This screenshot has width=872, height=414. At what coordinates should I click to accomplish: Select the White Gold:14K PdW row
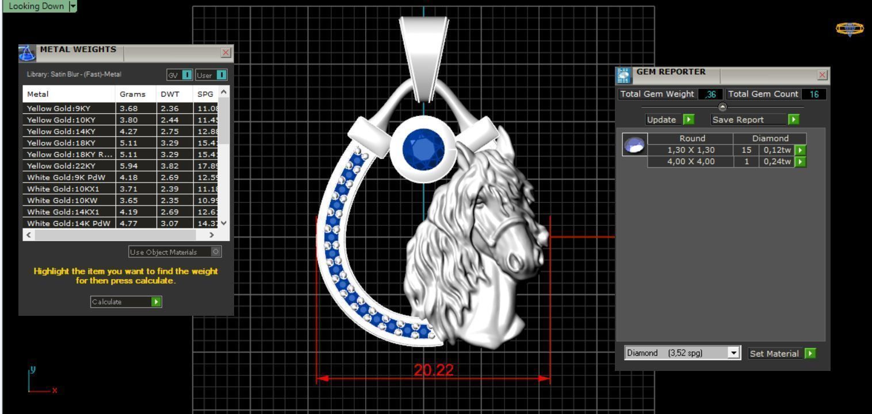pyautogui.click(x=121, y=223)
